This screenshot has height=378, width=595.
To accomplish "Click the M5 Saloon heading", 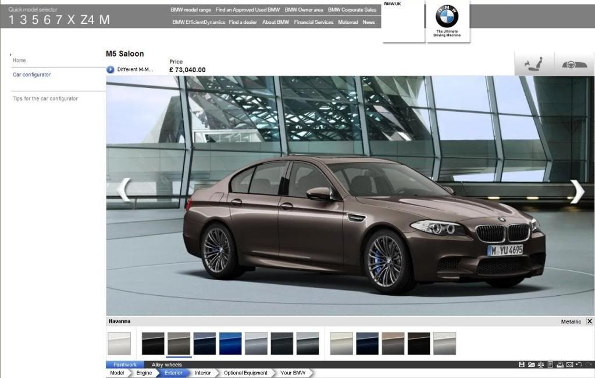I will 125,54.
